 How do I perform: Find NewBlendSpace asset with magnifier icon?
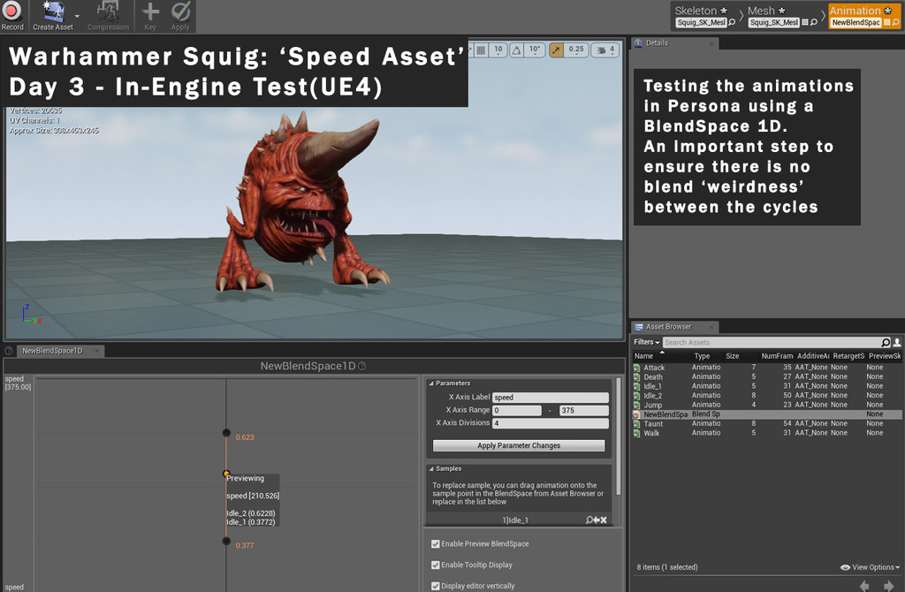pos(896,22)
